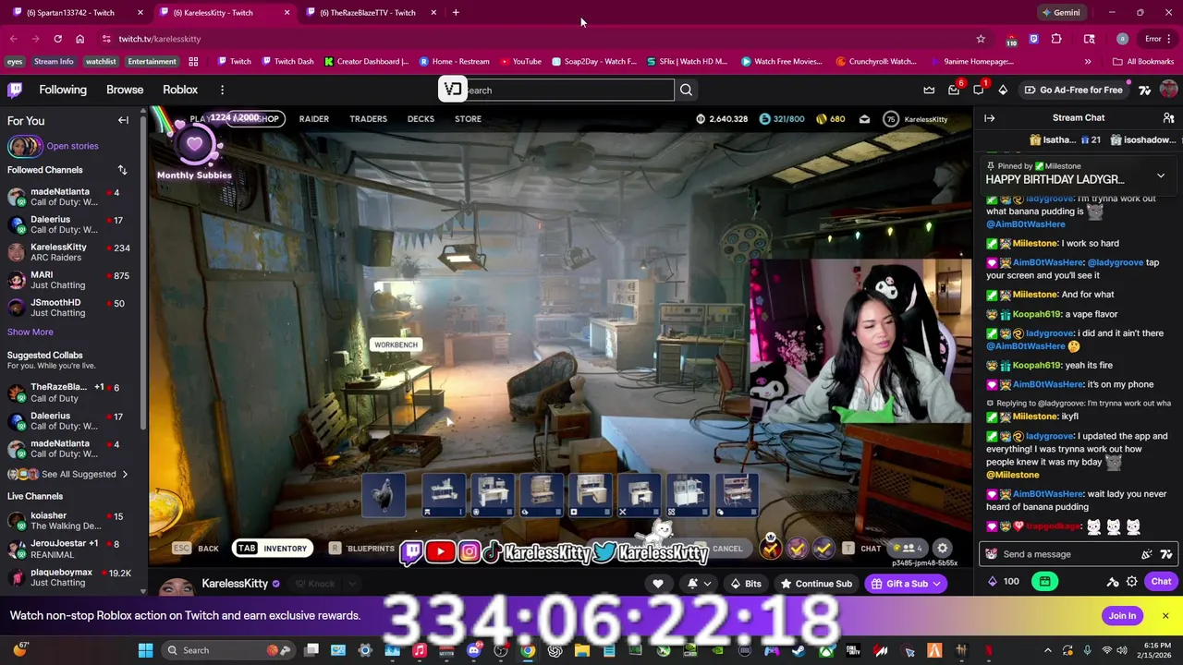Open 7TV icon in top bar
Image resolution: width=1183 pixels, height=665 pixels.
1145,90
